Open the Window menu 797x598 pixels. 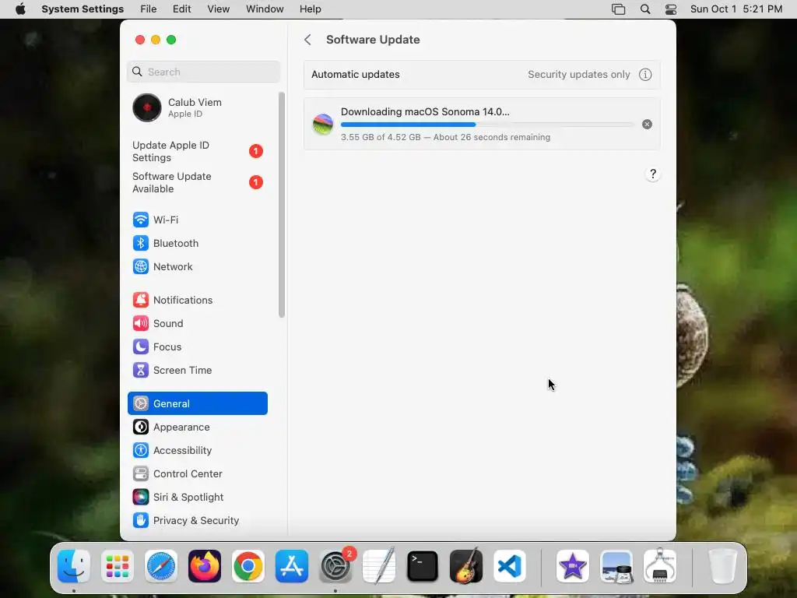pos(265,9)
